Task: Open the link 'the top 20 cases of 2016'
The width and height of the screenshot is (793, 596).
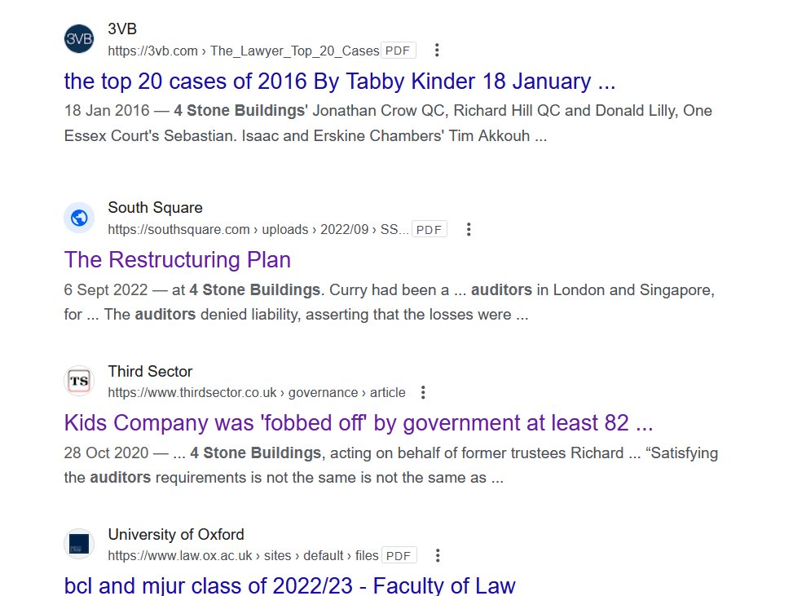Action: point(340,82)
